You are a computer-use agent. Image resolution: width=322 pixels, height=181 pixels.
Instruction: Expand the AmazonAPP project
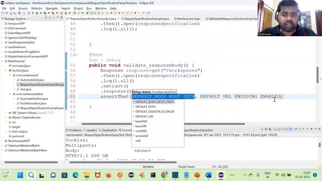[x=2, y=24]
